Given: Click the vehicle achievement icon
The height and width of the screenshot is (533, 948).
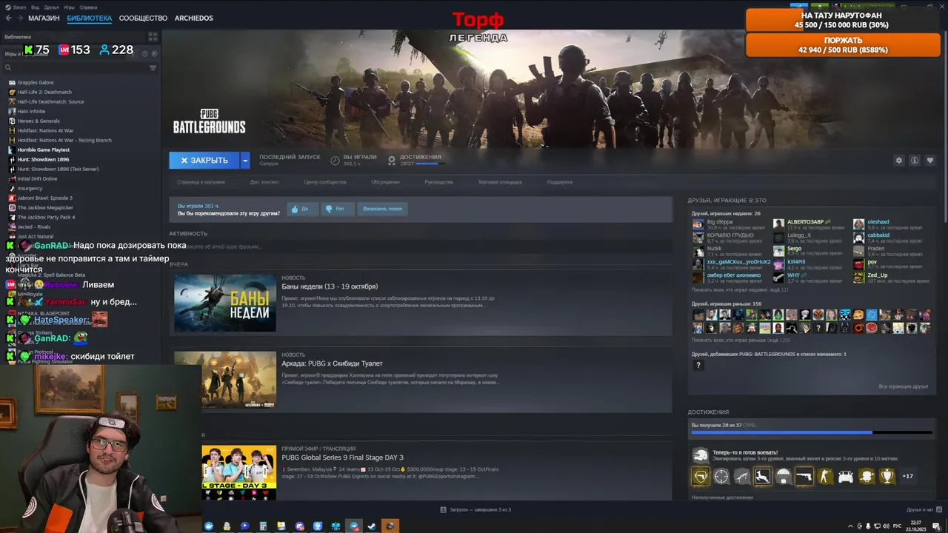Looking at the screenshot, I should (x=846, y=477).
